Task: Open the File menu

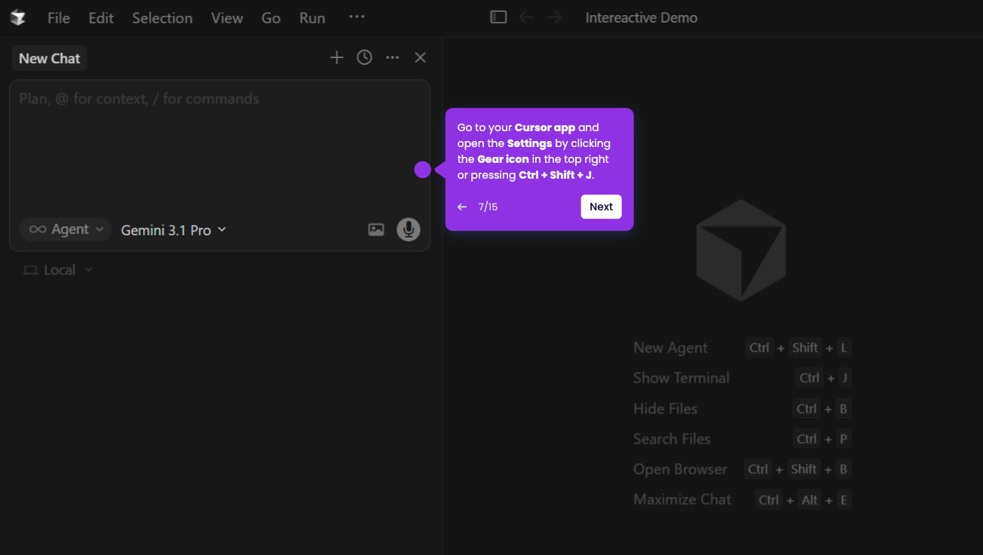Action: [59, 18]
